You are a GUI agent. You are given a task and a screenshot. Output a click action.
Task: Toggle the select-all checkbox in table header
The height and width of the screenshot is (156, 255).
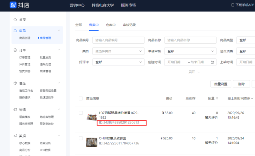pyautogui.click(x=81, y=99)
